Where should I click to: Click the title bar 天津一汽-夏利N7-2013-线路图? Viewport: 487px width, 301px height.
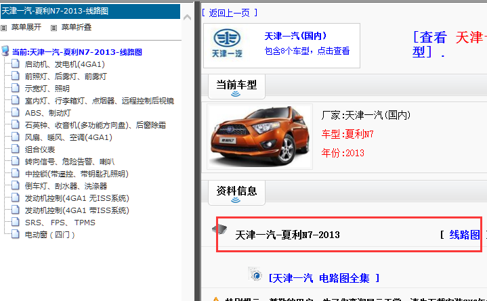pyautogui.click(x=90, y=11)
